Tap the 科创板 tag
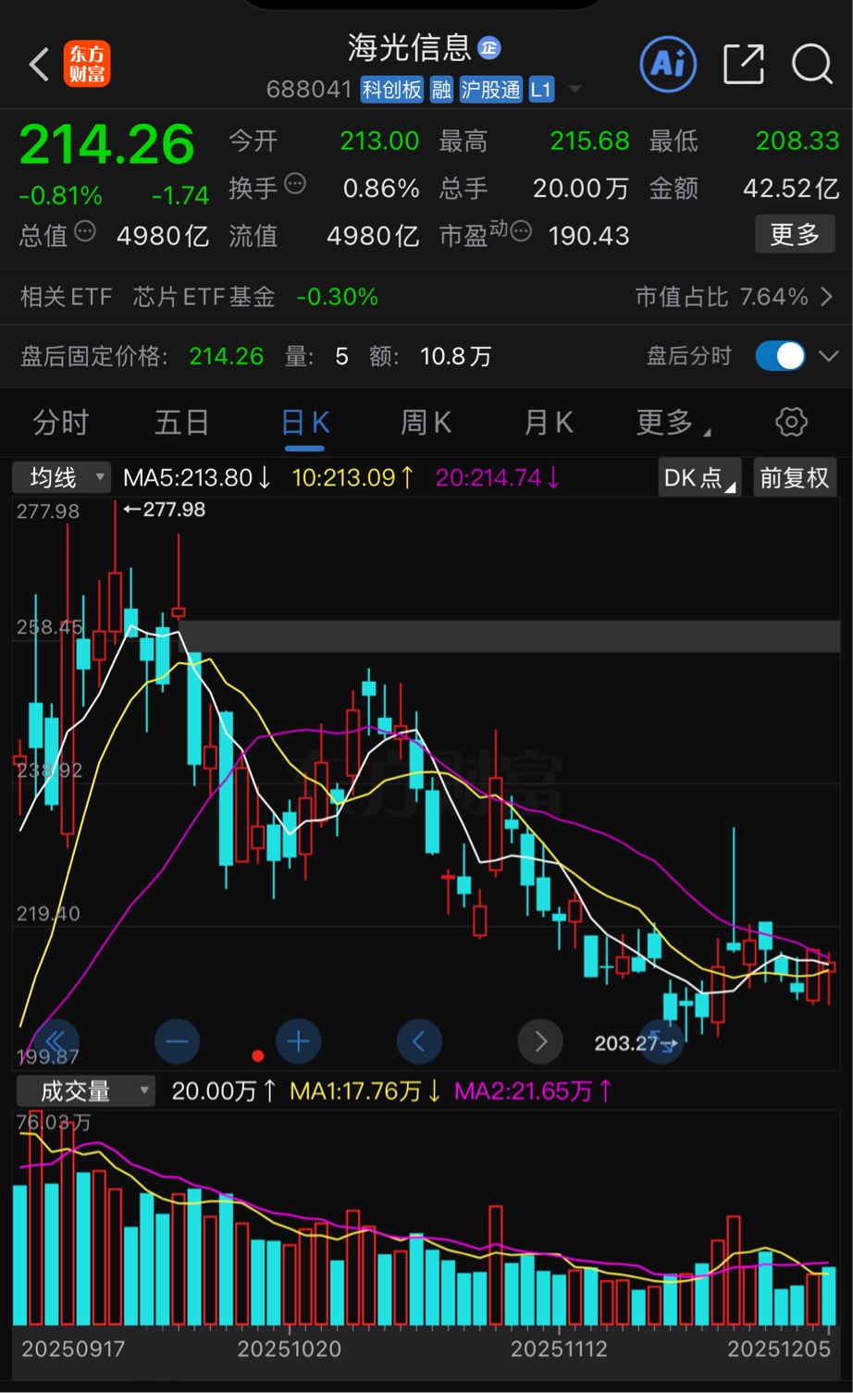 tap(391, 90)
